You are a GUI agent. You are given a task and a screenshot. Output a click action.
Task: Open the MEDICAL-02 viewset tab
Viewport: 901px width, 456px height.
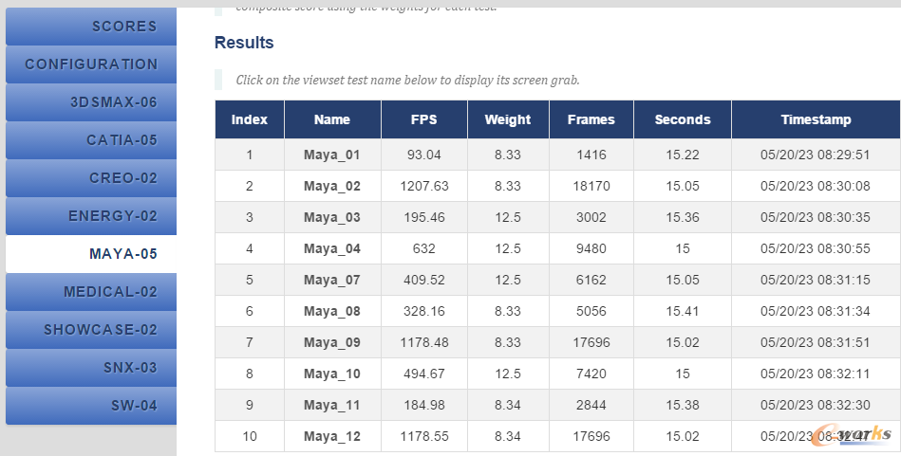(91, 291)
